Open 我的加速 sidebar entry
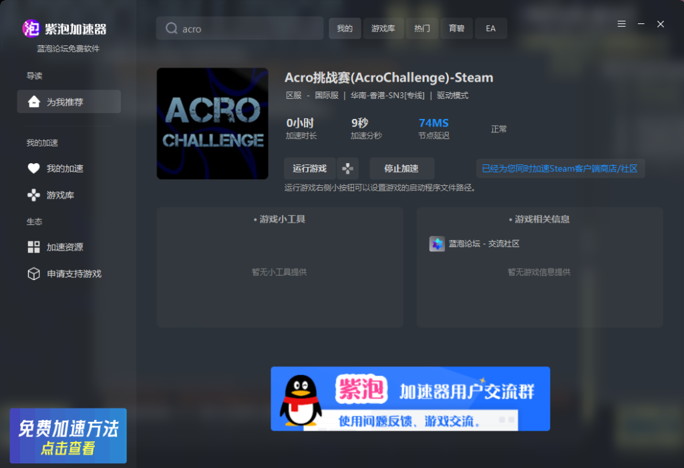Image resolution: width=684 pixels, height=468 pixels. click(65, 168)
